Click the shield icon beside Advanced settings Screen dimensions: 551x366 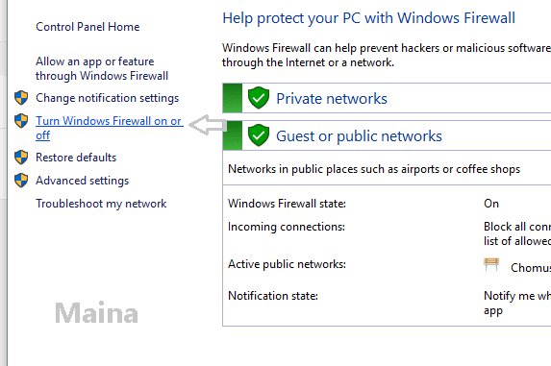[21, 181]
